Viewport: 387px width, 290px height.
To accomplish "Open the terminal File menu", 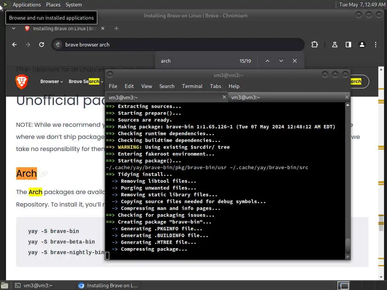I will (x=113, y=86).
